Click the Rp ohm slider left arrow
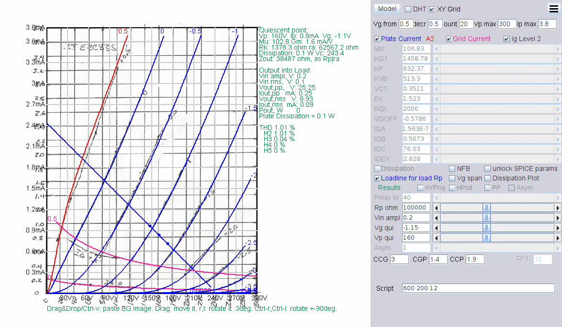The image size is (562, 327). [436, 208]
